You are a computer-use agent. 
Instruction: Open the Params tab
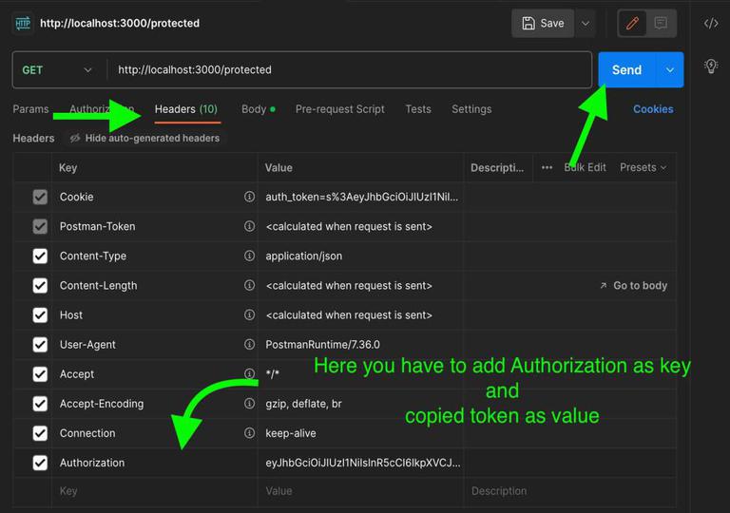pos(30,109)
